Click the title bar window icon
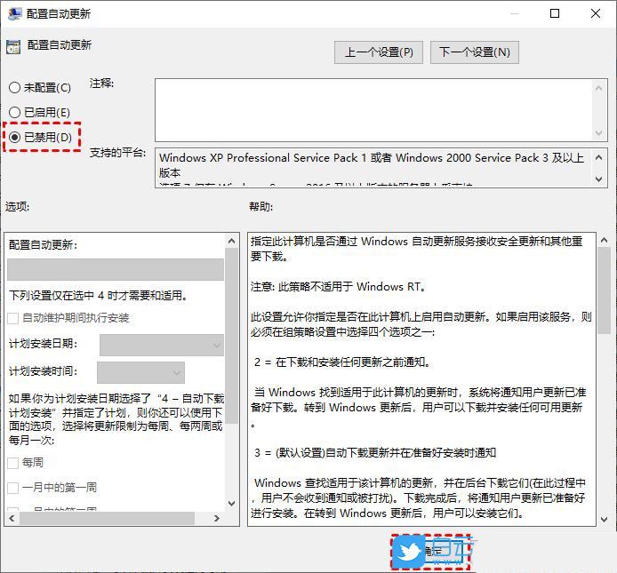The height and width of the screenshot is (573, 617). [x=14, y=13]
